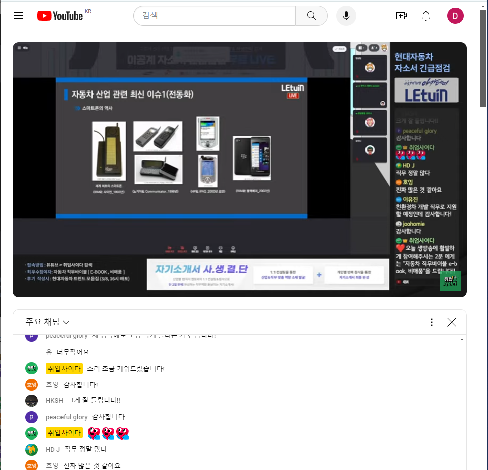This screenshot has height=470, width=488.
Task: Click the chat message 너무작어요
Action: [73, 352]
